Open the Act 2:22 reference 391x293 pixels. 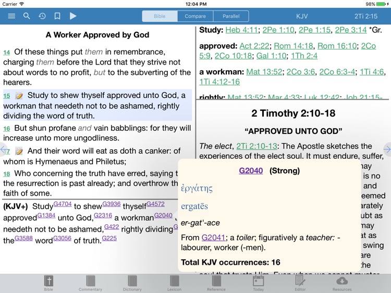(x=254, y=46)
